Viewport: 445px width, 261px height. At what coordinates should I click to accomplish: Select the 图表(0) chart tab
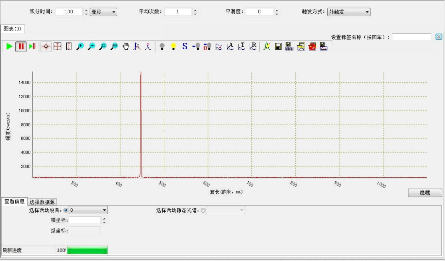pyautogui.click(x=12, y=29)
